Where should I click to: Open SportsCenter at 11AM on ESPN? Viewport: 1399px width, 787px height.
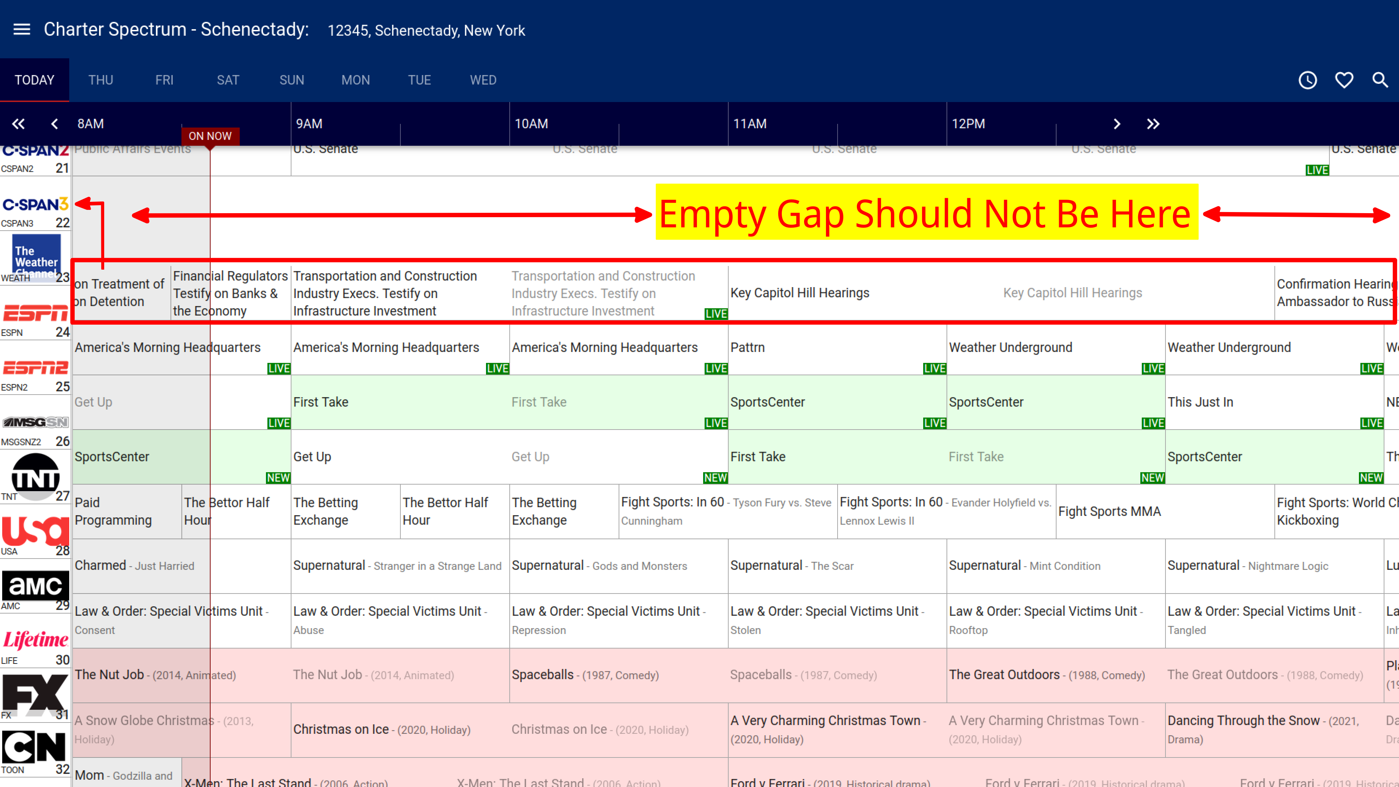coord(838,402)
